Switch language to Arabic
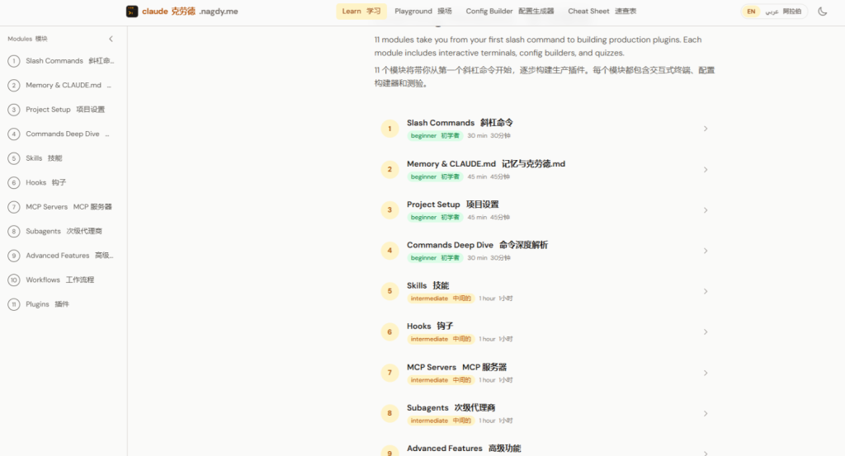Viewport: 845px width, 456px height. [772, 12]
